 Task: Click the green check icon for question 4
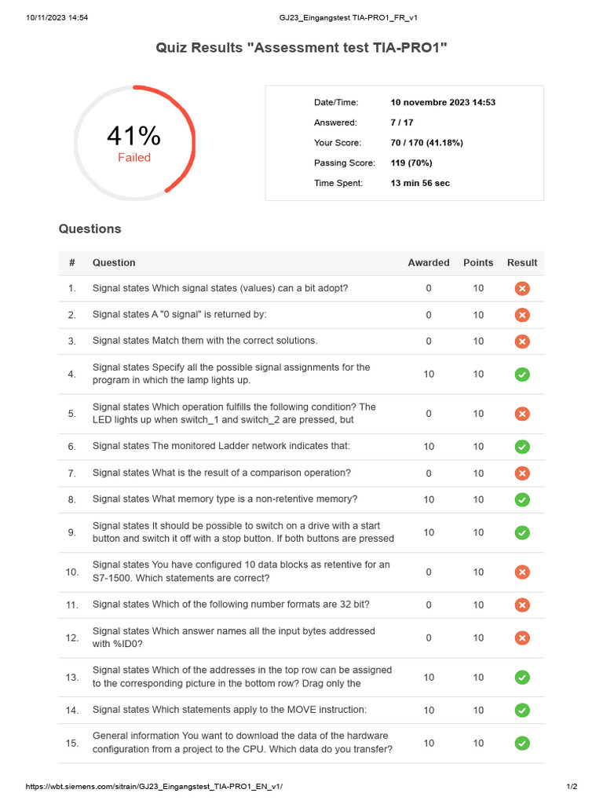point(522,375)
